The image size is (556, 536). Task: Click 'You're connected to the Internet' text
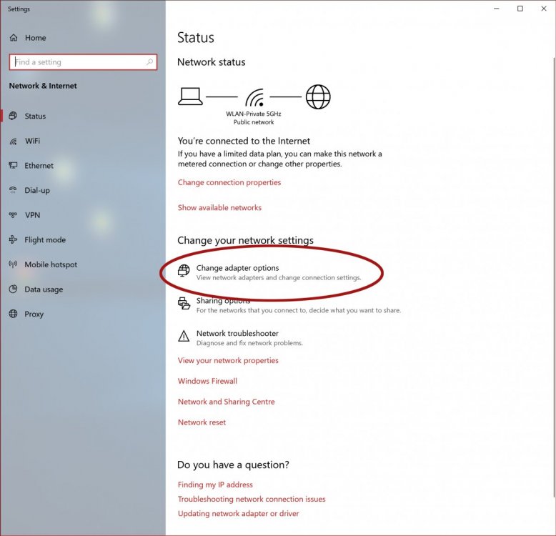pyautogui.click(x=244, y=141)
